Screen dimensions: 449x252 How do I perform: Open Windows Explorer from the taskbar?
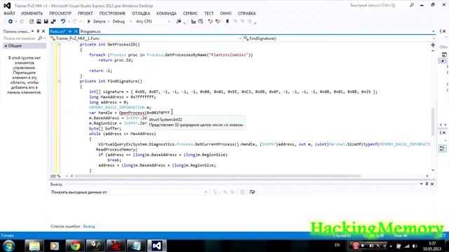[x=34, y=246]
